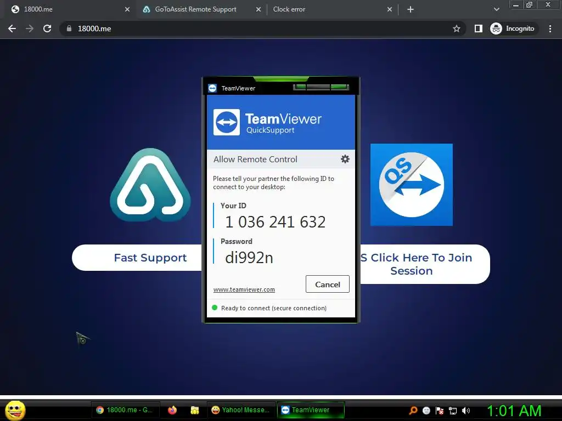Open the network tray icon
The image size is (562, 421).
[x=453, y=411]
